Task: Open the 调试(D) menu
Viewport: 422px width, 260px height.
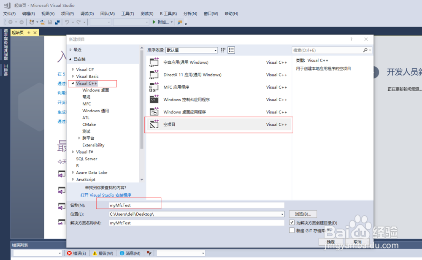Action: point(87,14)
